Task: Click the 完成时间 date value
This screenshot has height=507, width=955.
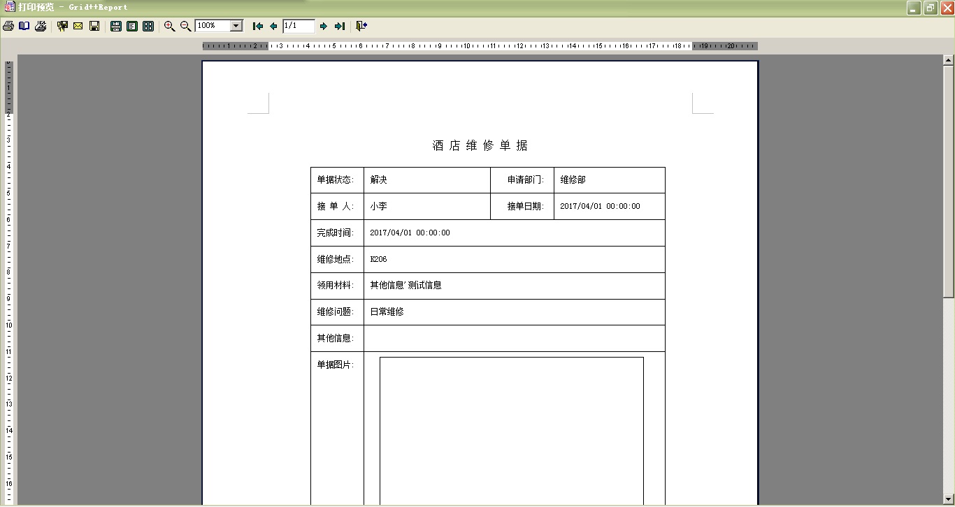Action: coord(410,233)
